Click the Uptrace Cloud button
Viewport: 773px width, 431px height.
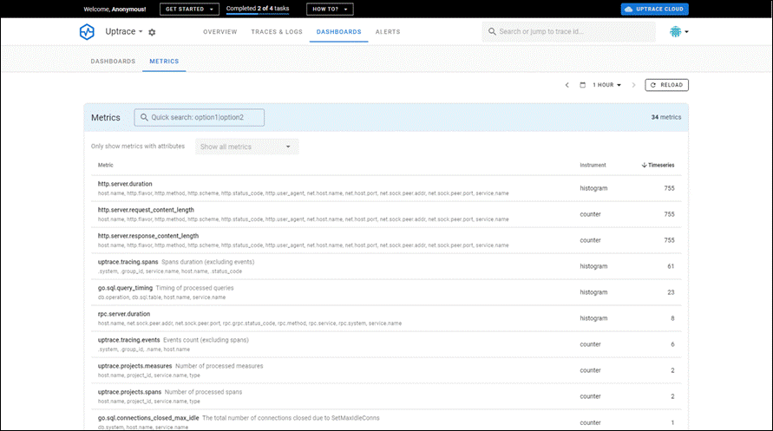coord(655,9)
